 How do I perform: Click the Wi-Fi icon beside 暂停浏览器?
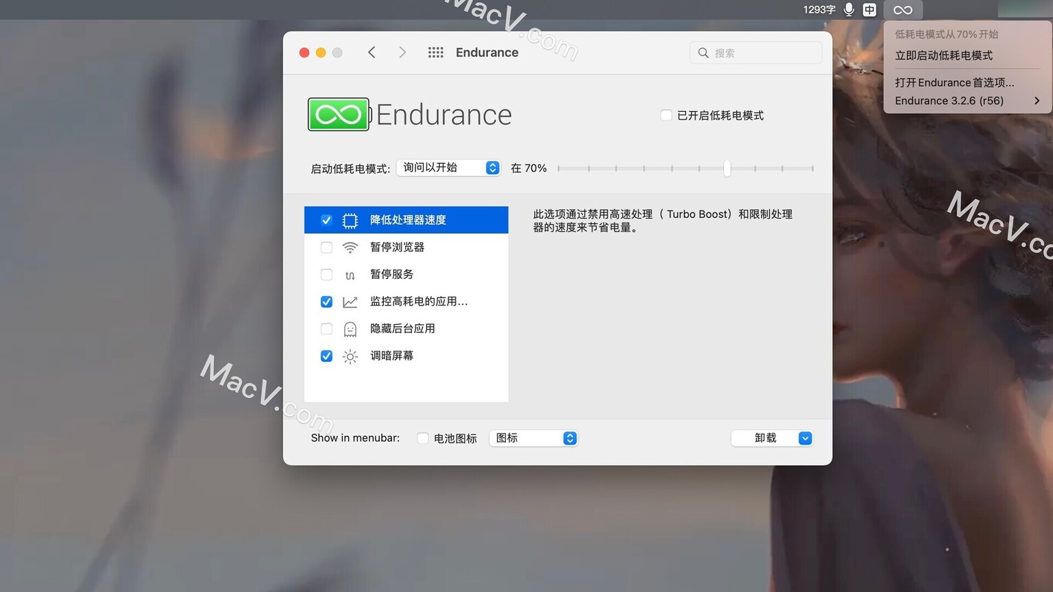pyautogui.click(x=350, y=247)
